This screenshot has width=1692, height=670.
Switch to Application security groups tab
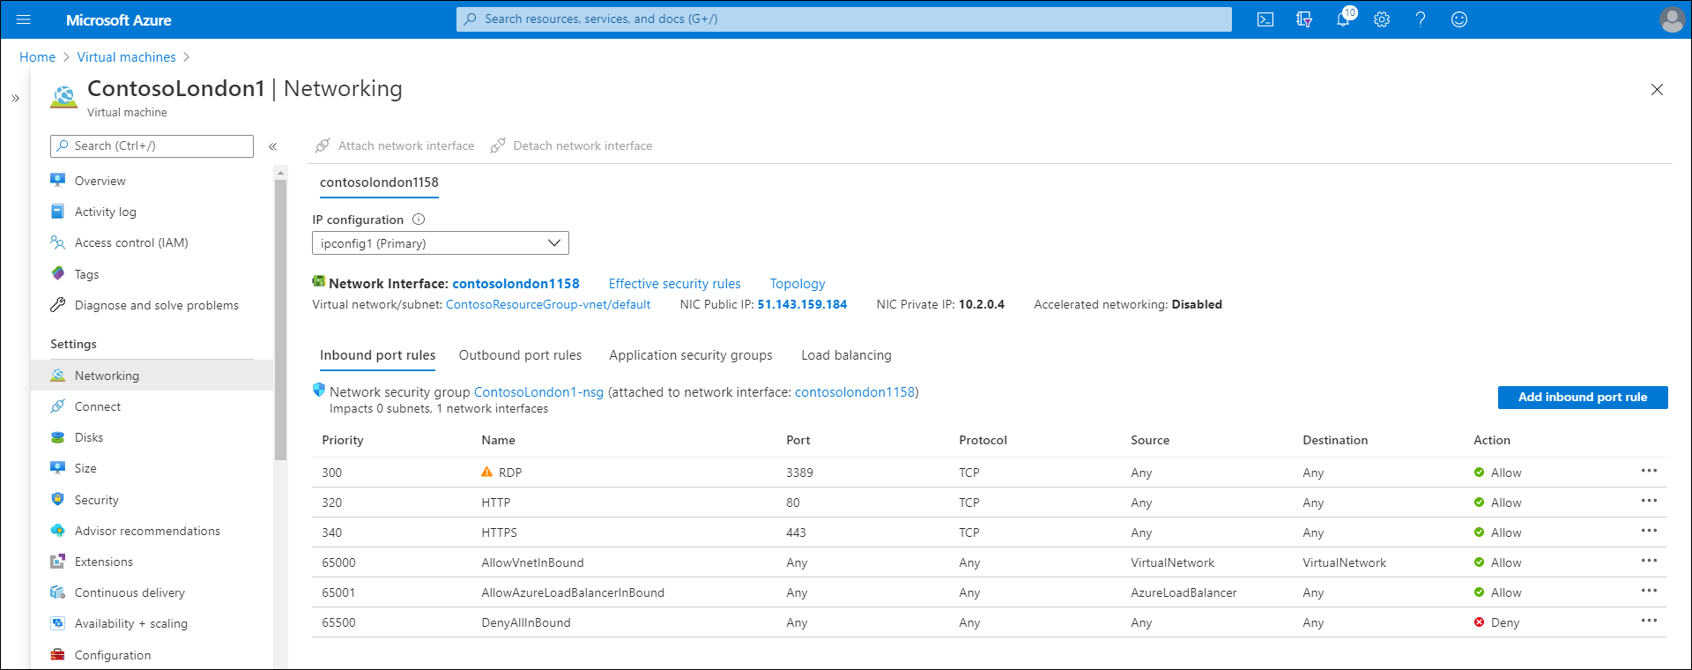pyautogui.click(x=691, y=355)
